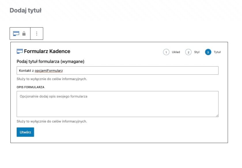Click the OPIS FORMULARZA label
Screen dimensions: 242x168
tap(31, 87)
